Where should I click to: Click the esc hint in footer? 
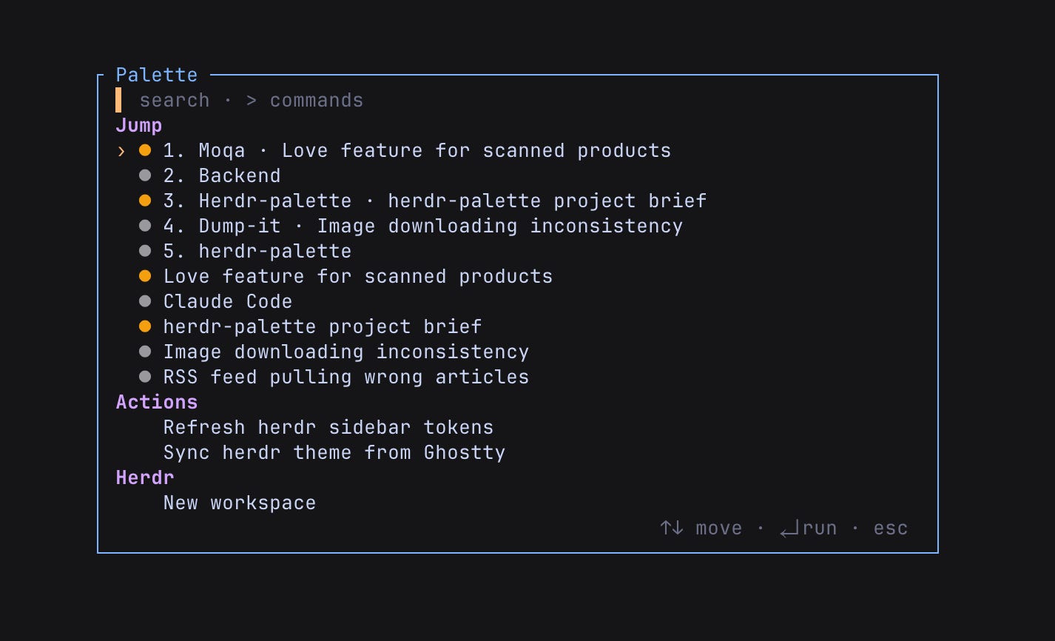click(x=891, y=528)
